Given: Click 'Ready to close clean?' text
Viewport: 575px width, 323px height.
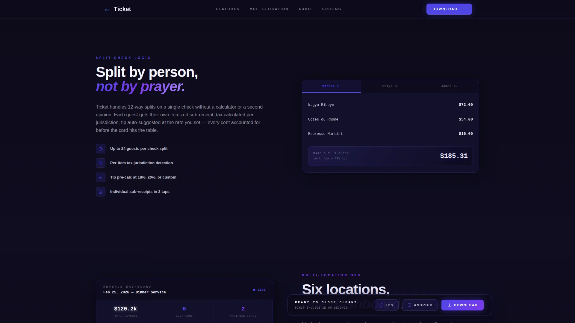Looking at the screenshot, I should coord(326,302).
